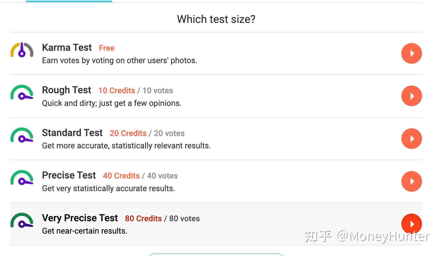The width and height of the screenshot is (441, 256).
Task: Select the Karma Test title
Action: tap(67, 48)
